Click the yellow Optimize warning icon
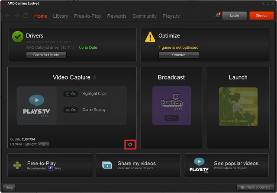Screen dimensions: 277x193 tap(150, 37)
